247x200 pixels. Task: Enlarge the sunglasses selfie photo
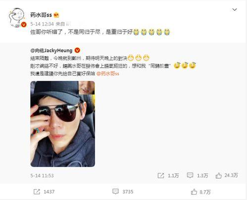[63, 124]
